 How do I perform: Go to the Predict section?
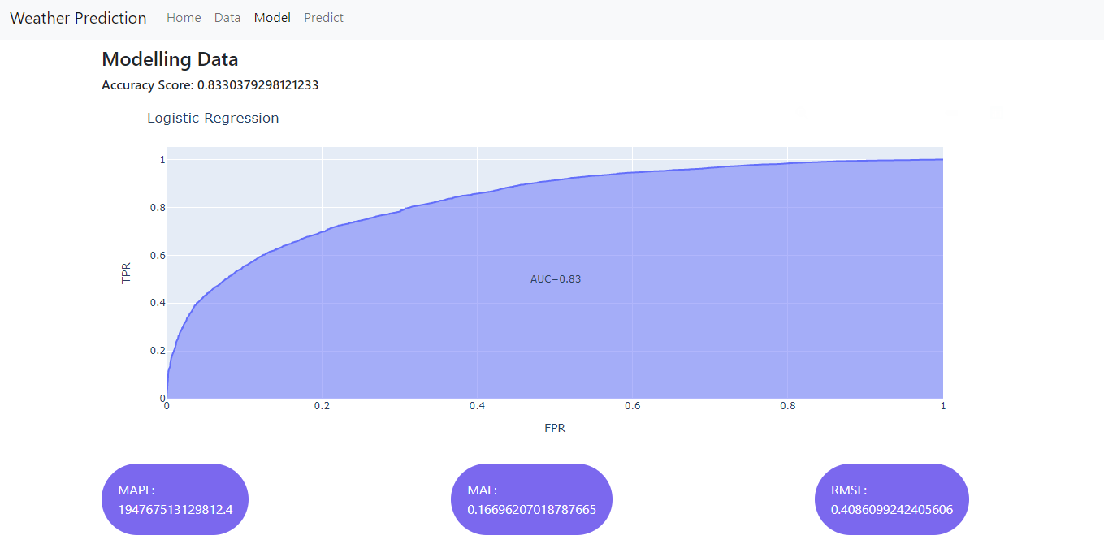(323, 17)
